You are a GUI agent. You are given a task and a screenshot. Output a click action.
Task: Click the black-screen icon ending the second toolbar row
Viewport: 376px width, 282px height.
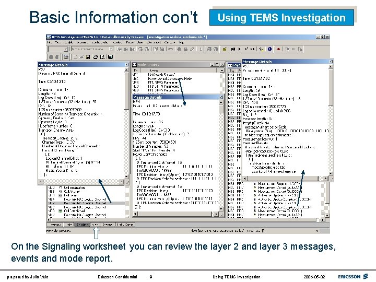point(110,57)
